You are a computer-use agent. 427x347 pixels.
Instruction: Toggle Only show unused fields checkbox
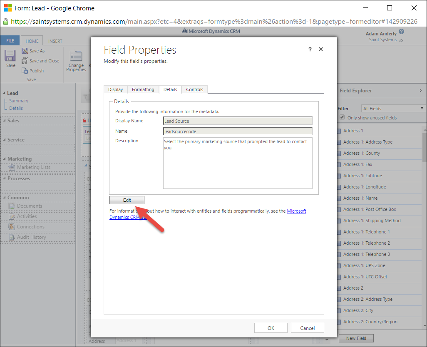click(x=342, y=117)
